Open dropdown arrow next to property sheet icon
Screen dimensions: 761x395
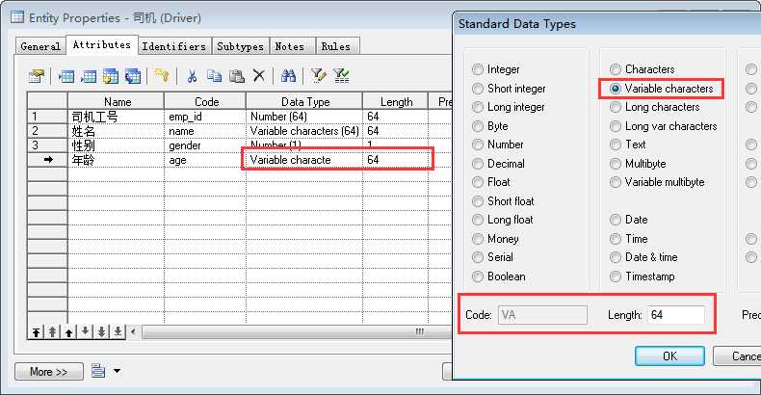pos(117,371)
